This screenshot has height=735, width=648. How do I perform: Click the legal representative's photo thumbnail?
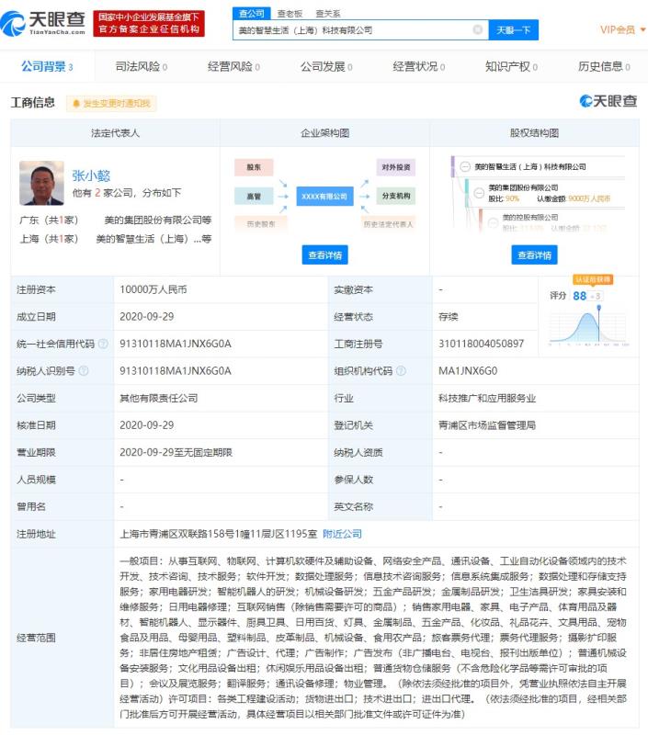coord(41,184)
